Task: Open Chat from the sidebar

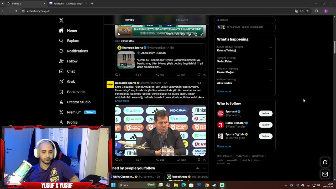Action: [x=67, y=71]
